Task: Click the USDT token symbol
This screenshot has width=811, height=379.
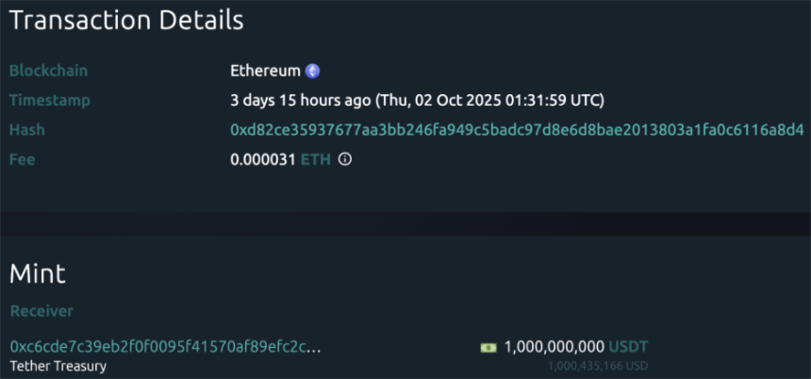Action: point(628,347)
